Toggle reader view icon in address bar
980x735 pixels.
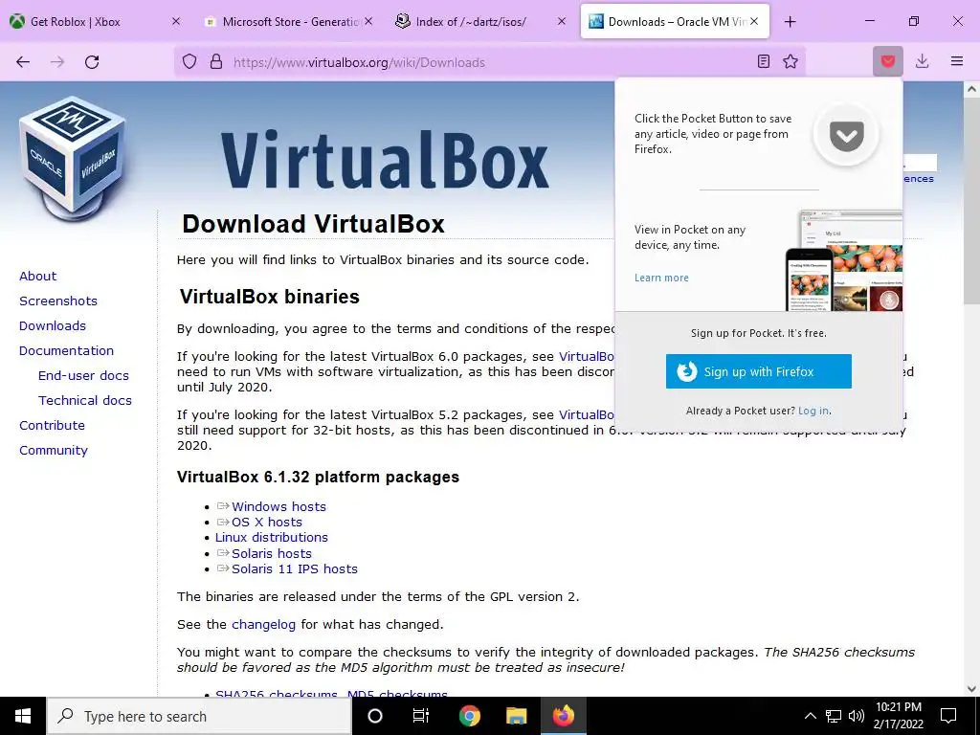pos(763,61)
